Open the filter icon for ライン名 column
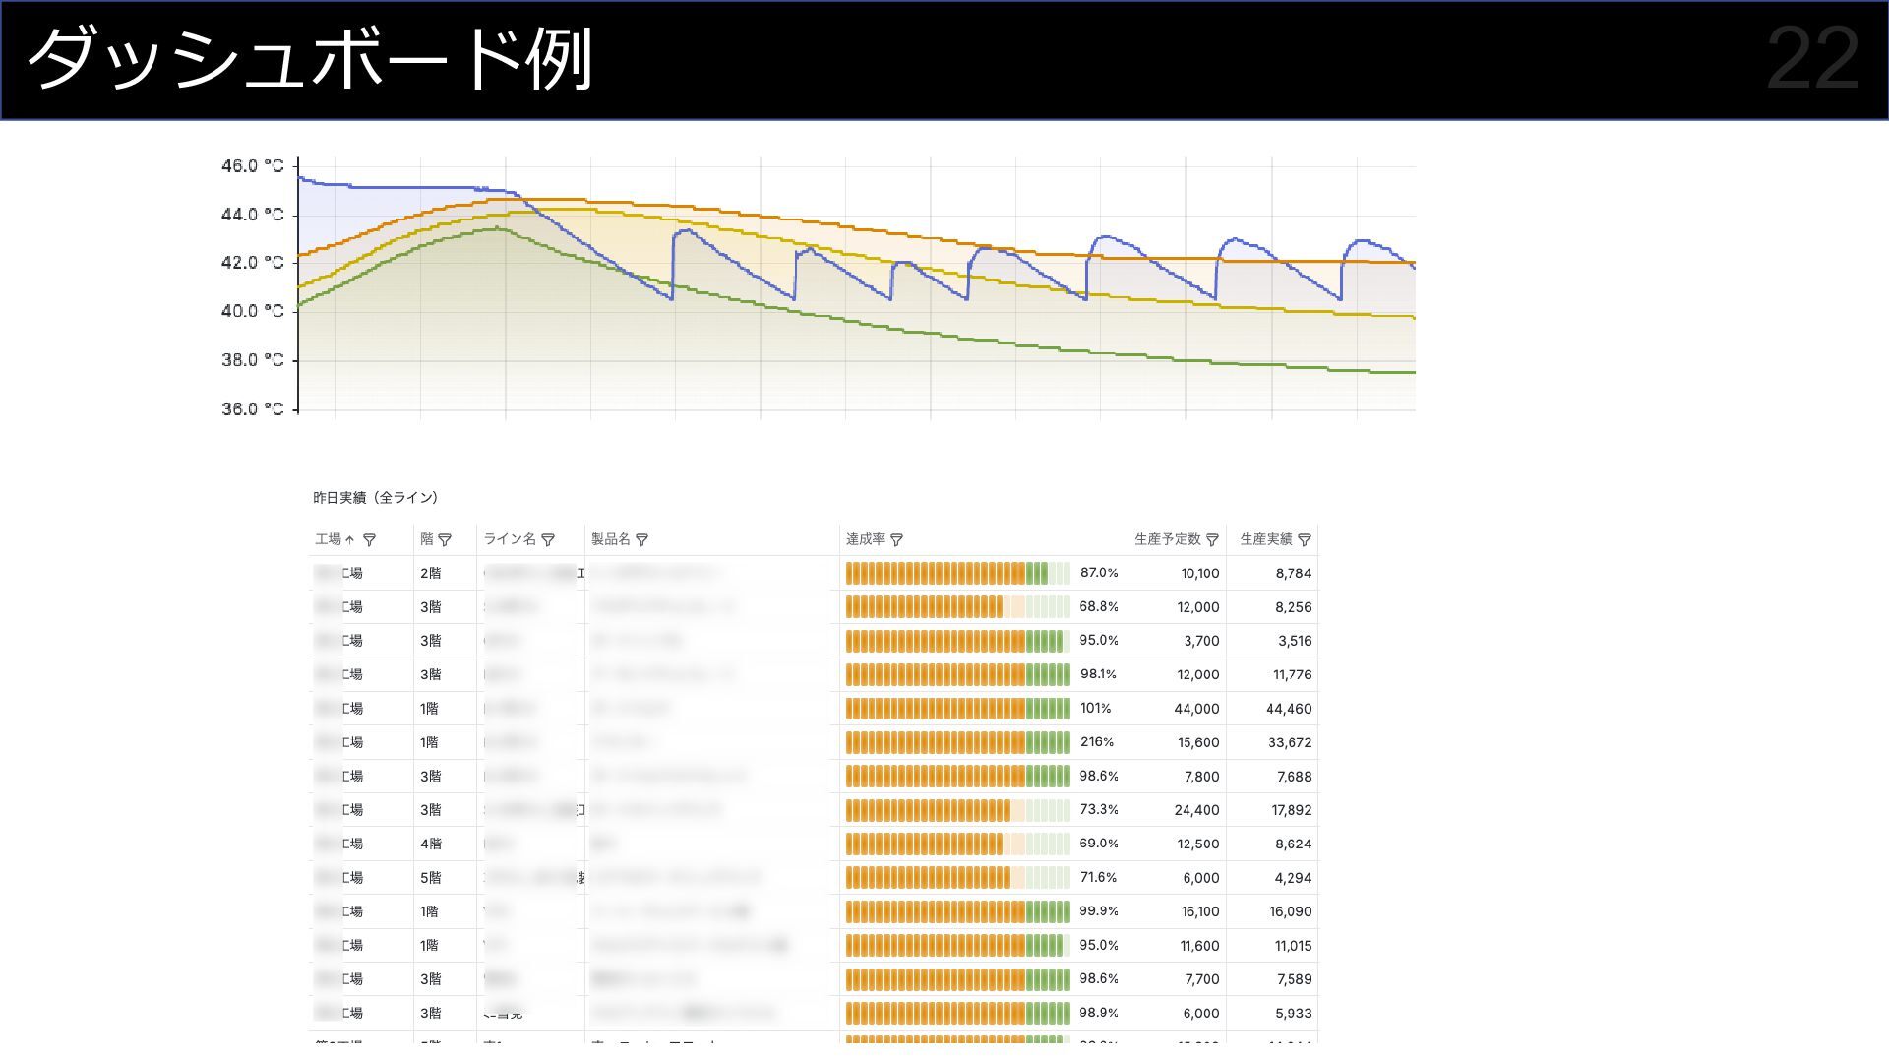This screenshot has height=1063, width=1889. click(548, 539)
